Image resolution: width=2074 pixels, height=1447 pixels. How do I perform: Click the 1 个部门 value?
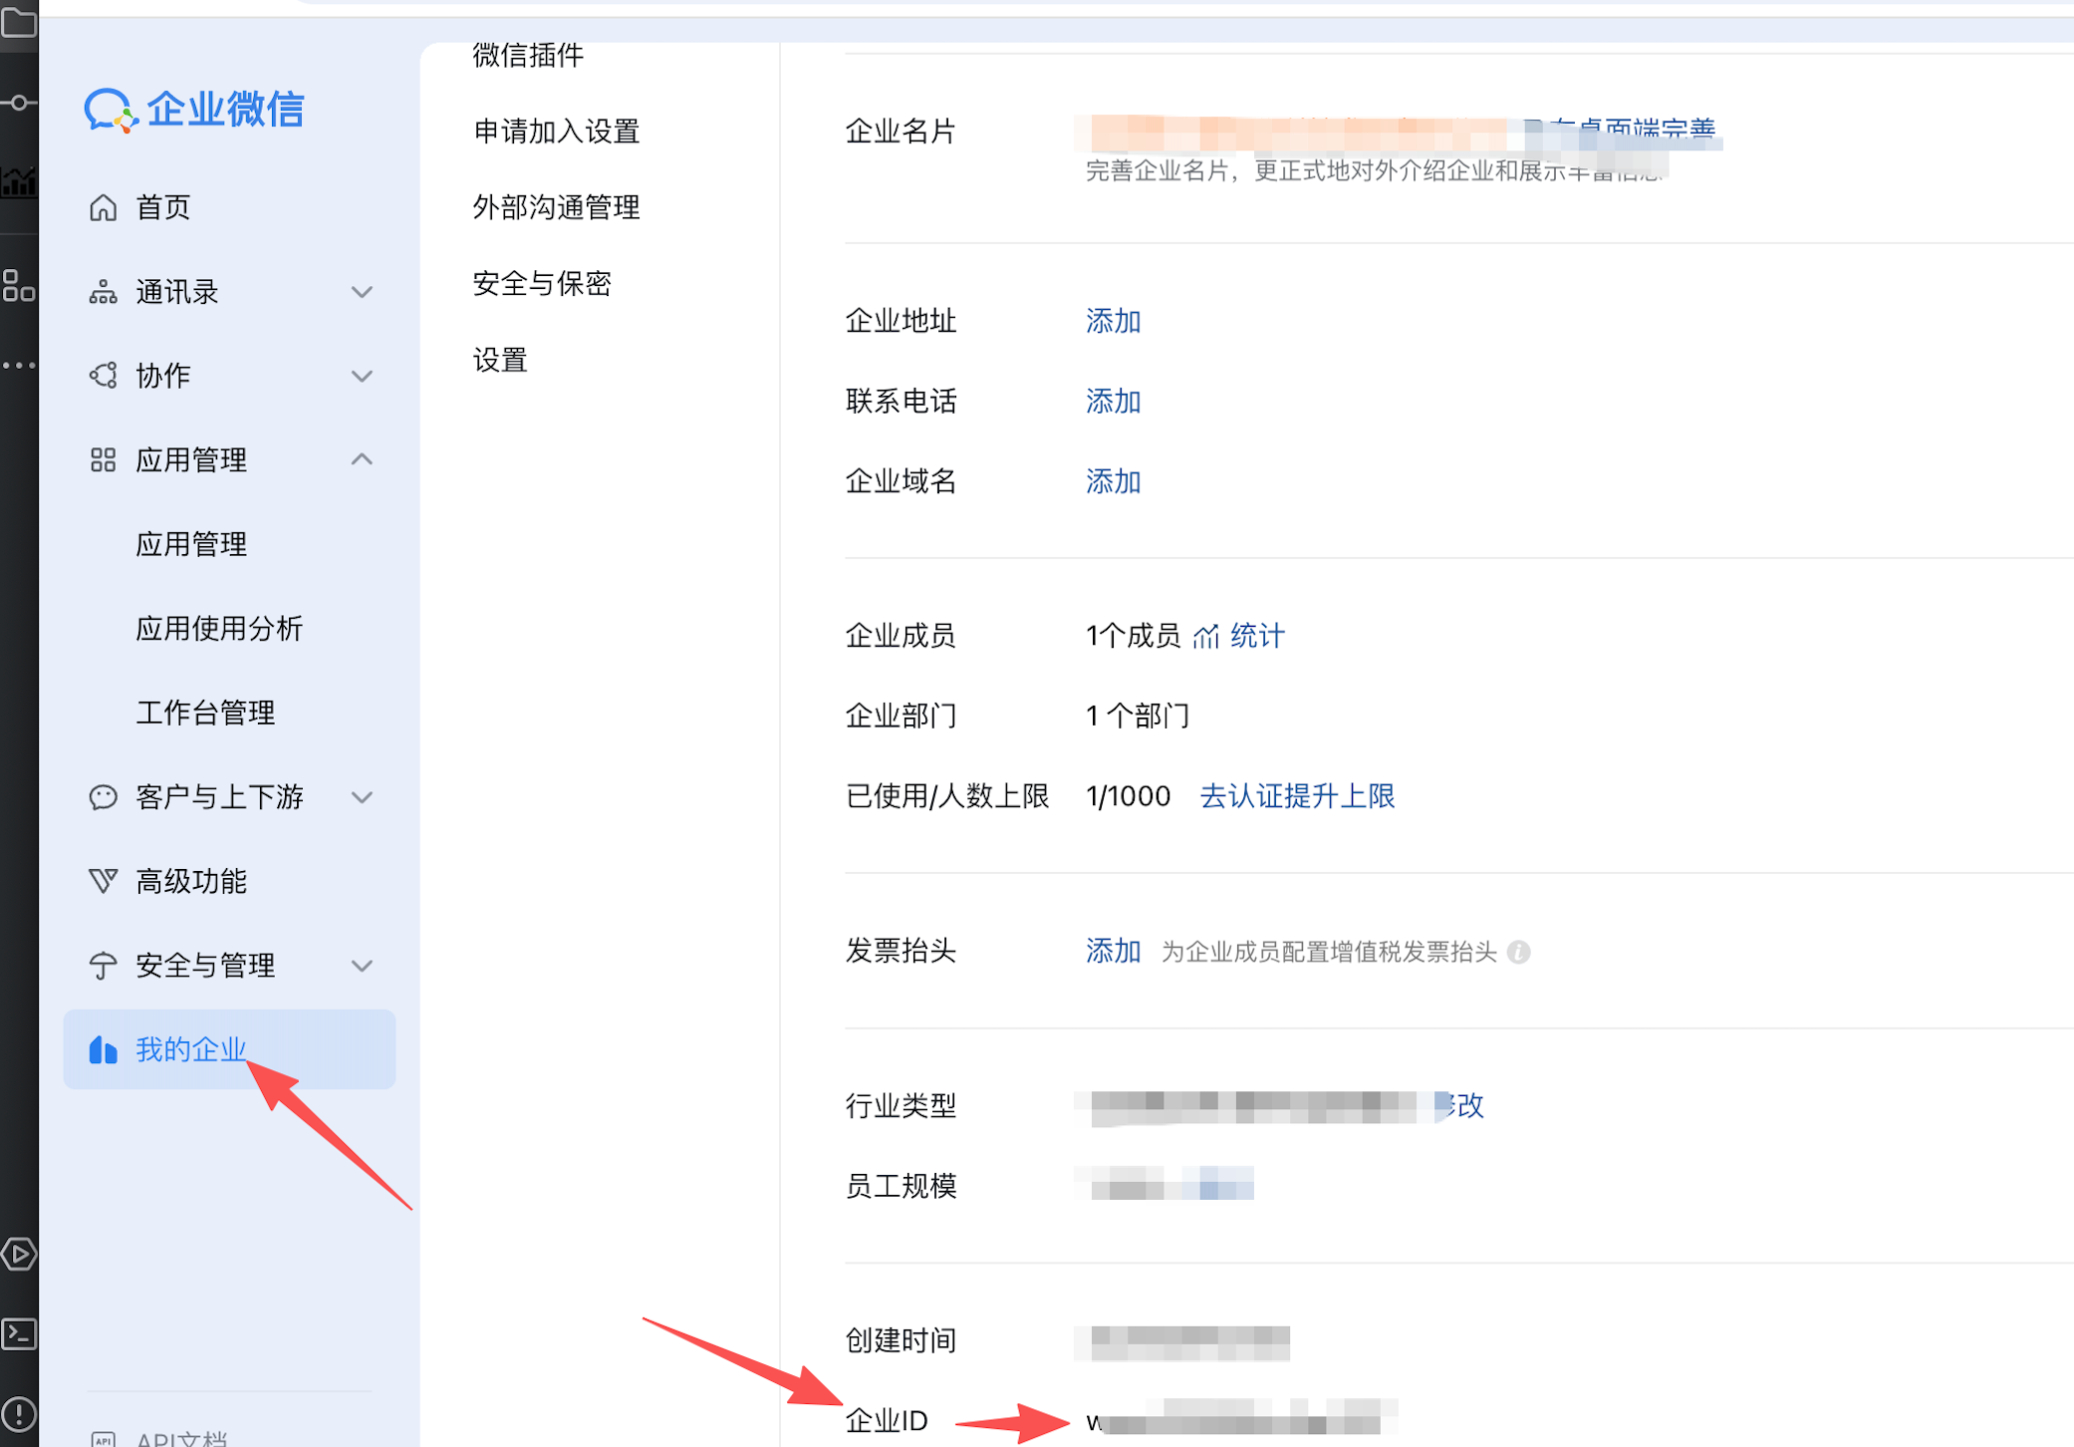tap(1137, 716)
